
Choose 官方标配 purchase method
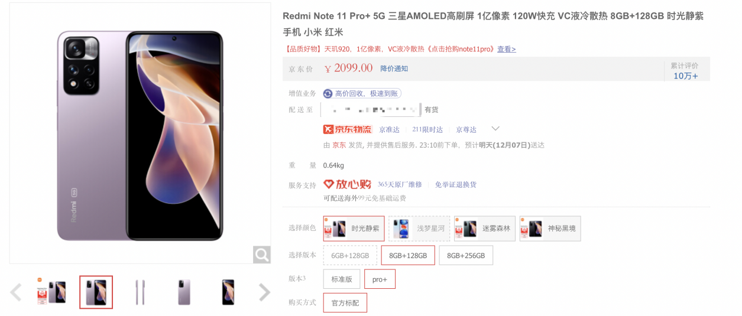[345, 302]
